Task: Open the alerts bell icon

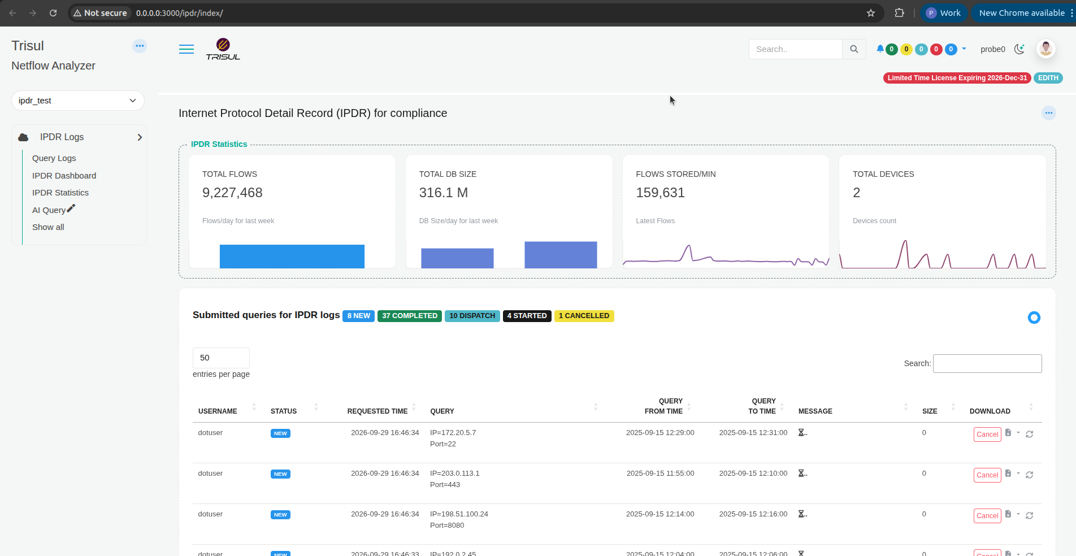Action: pos(880,49)
